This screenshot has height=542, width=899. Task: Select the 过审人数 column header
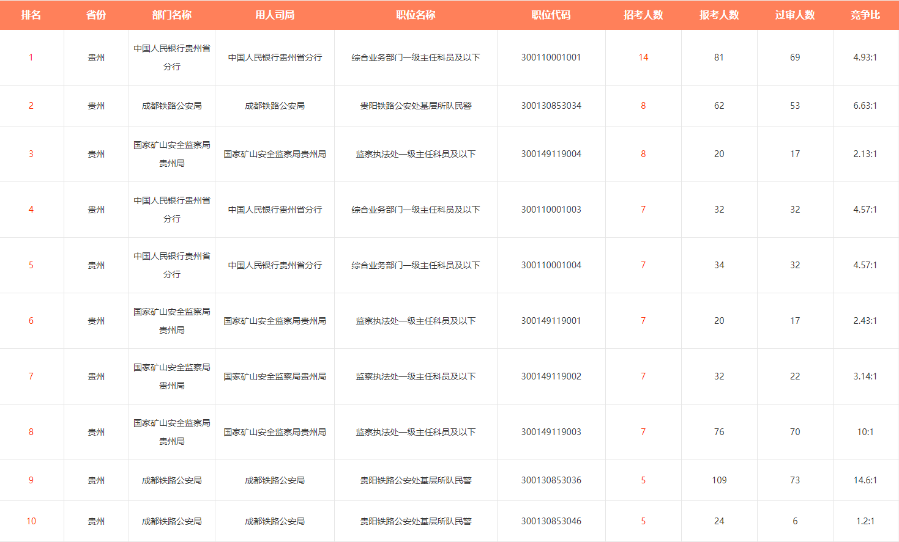click(795, 15)
